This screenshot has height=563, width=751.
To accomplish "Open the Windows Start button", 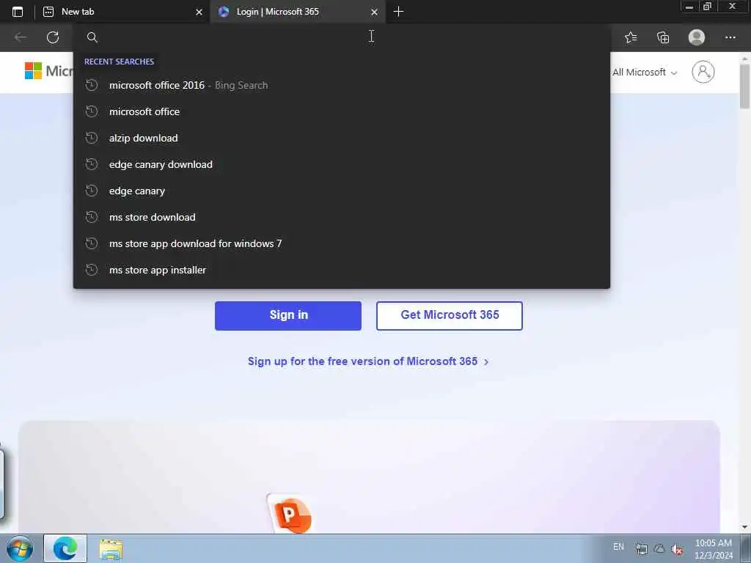I will coord(20,548).
